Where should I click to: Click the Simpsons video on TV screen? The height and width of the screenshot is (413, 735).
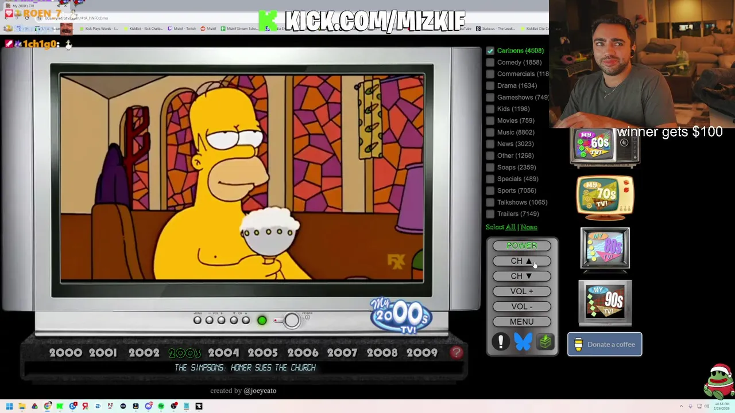242,178
